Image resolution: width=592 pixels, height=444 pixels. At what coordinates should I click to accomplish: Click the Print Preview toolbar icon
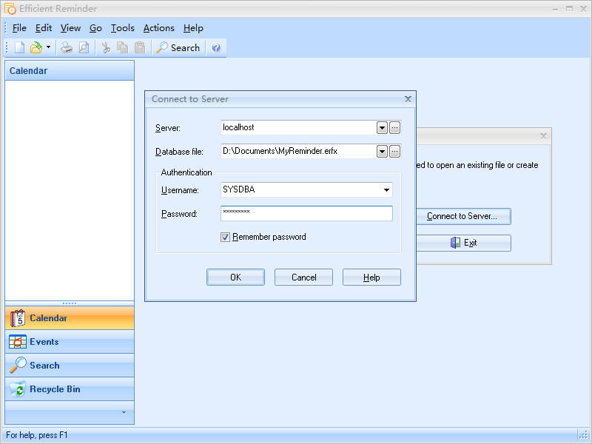coord(84,47)
